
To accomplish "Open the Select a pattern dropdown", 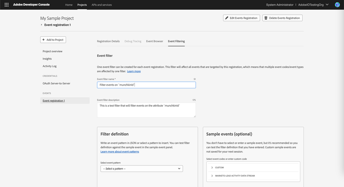I will click(141, 169).
